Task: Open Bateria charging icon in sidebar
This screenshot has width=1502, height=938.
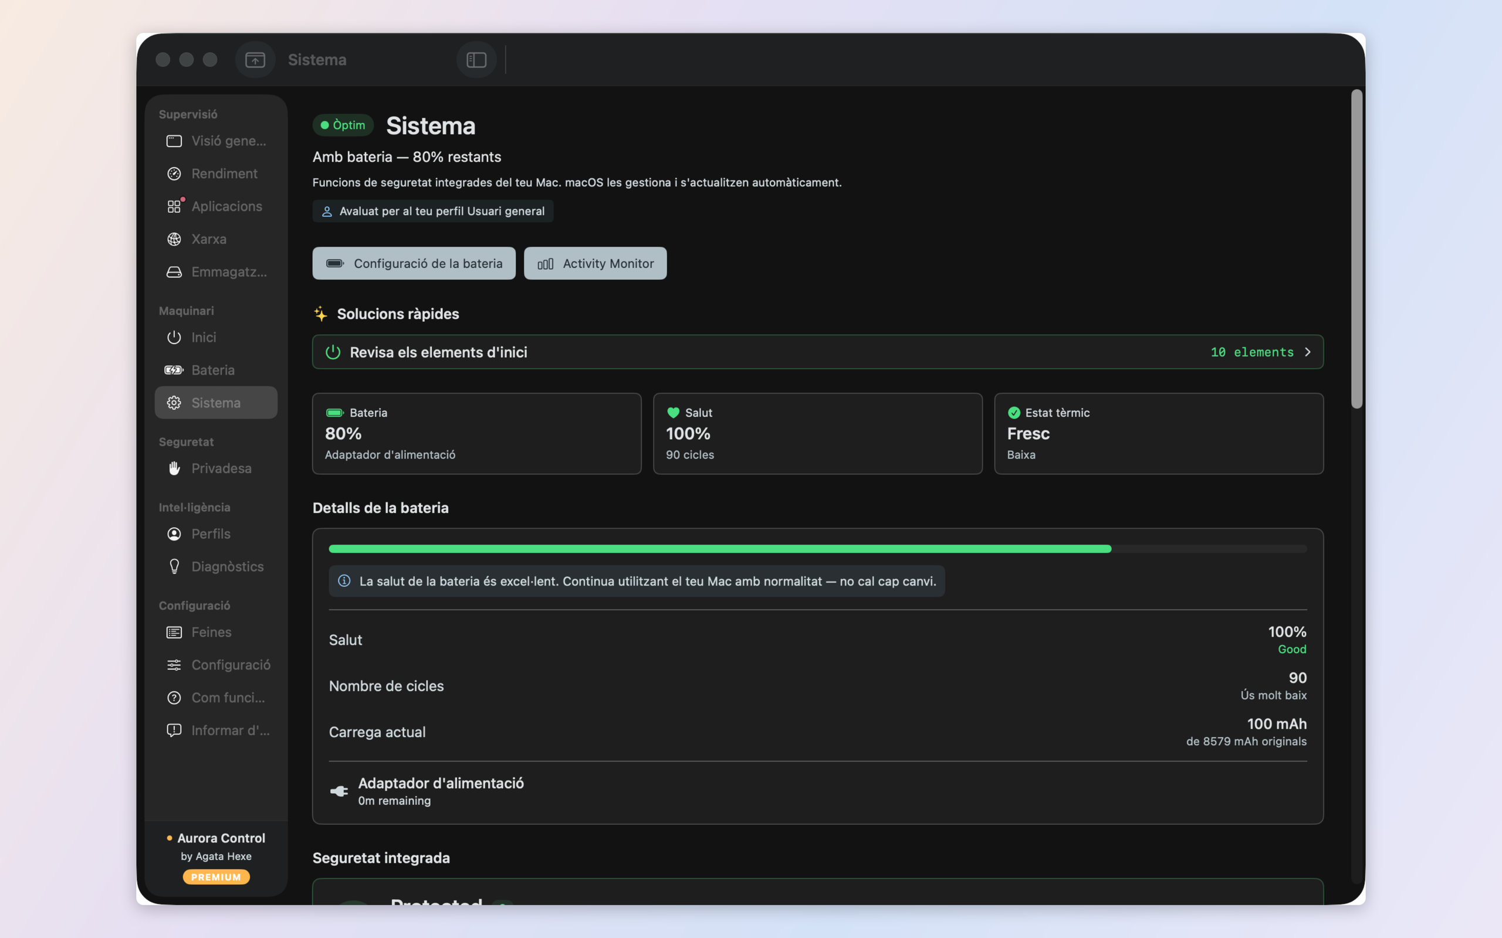Action: (174, 371)
